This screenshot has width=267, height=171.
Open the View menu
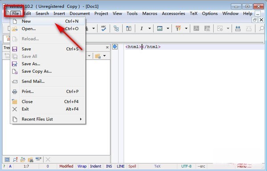117,13
